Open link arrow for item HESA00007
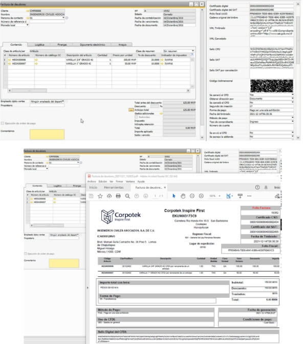The height and width of the screenshot is (344, 307). click(x=9, y=64)
